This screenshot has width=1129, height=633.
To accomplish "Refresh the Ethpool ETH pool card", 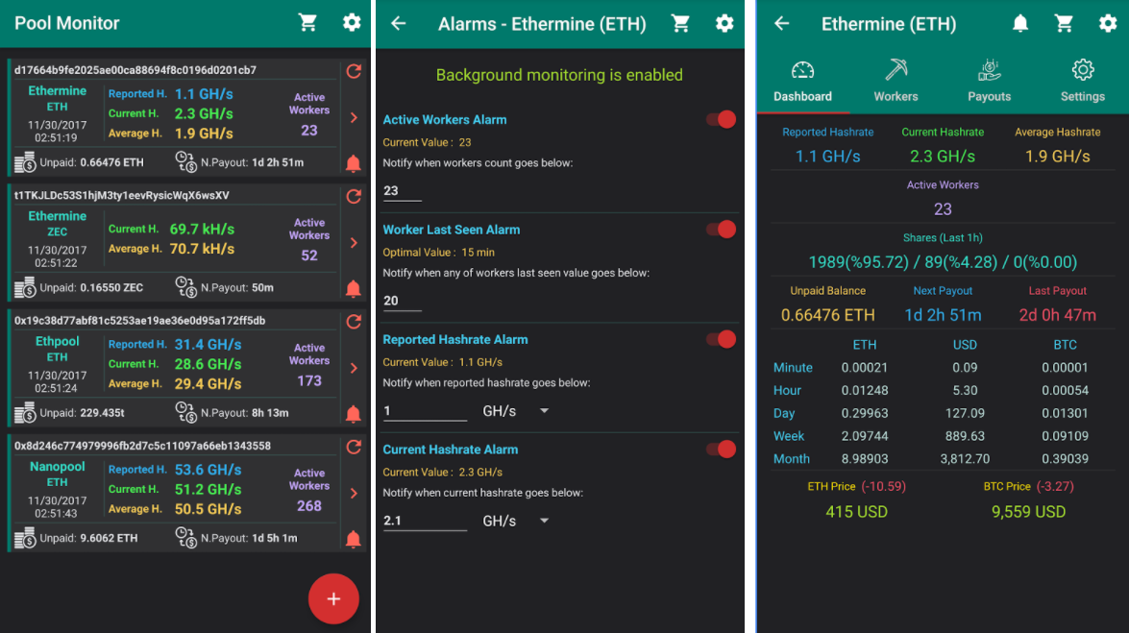I will click(354, 321).
